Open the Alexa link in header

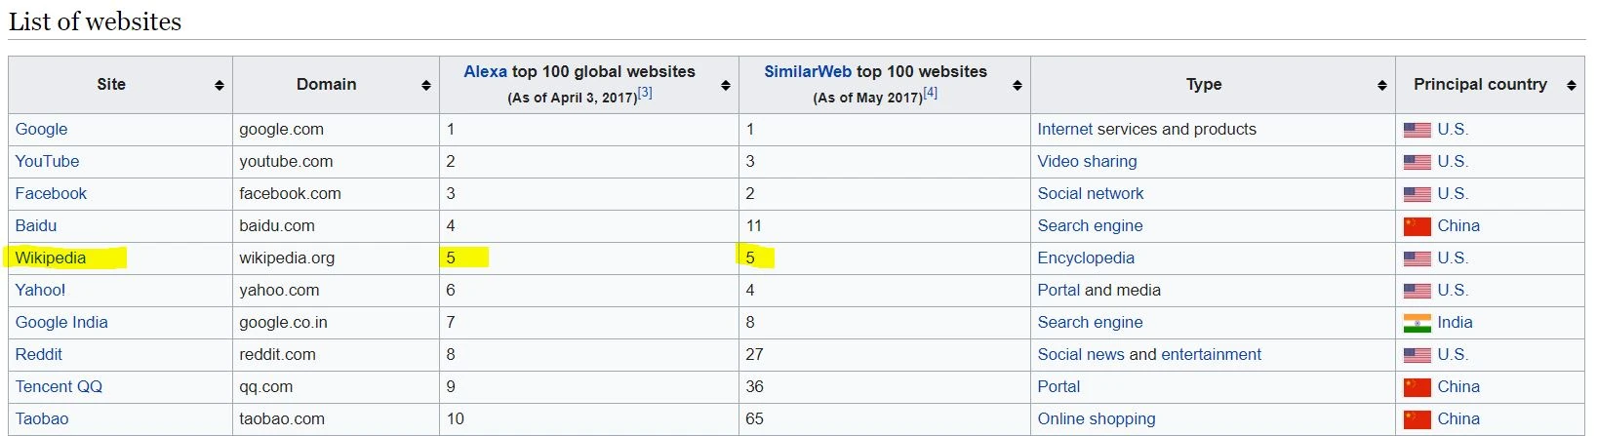click(x=485, y=71)
